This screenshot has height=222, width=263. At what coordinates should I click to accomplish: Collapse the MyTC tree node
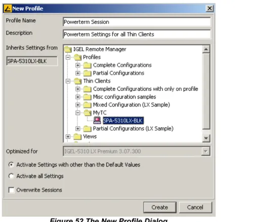(x=78, y=113)
